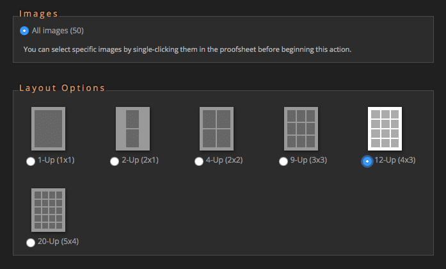Click the "20-Up (5x4)" label text
This screenshot has width=446, height=269.
[58, 242]
